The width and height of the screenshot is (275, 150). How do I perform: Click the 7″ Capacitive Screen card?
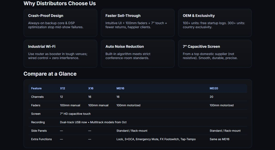215,54
